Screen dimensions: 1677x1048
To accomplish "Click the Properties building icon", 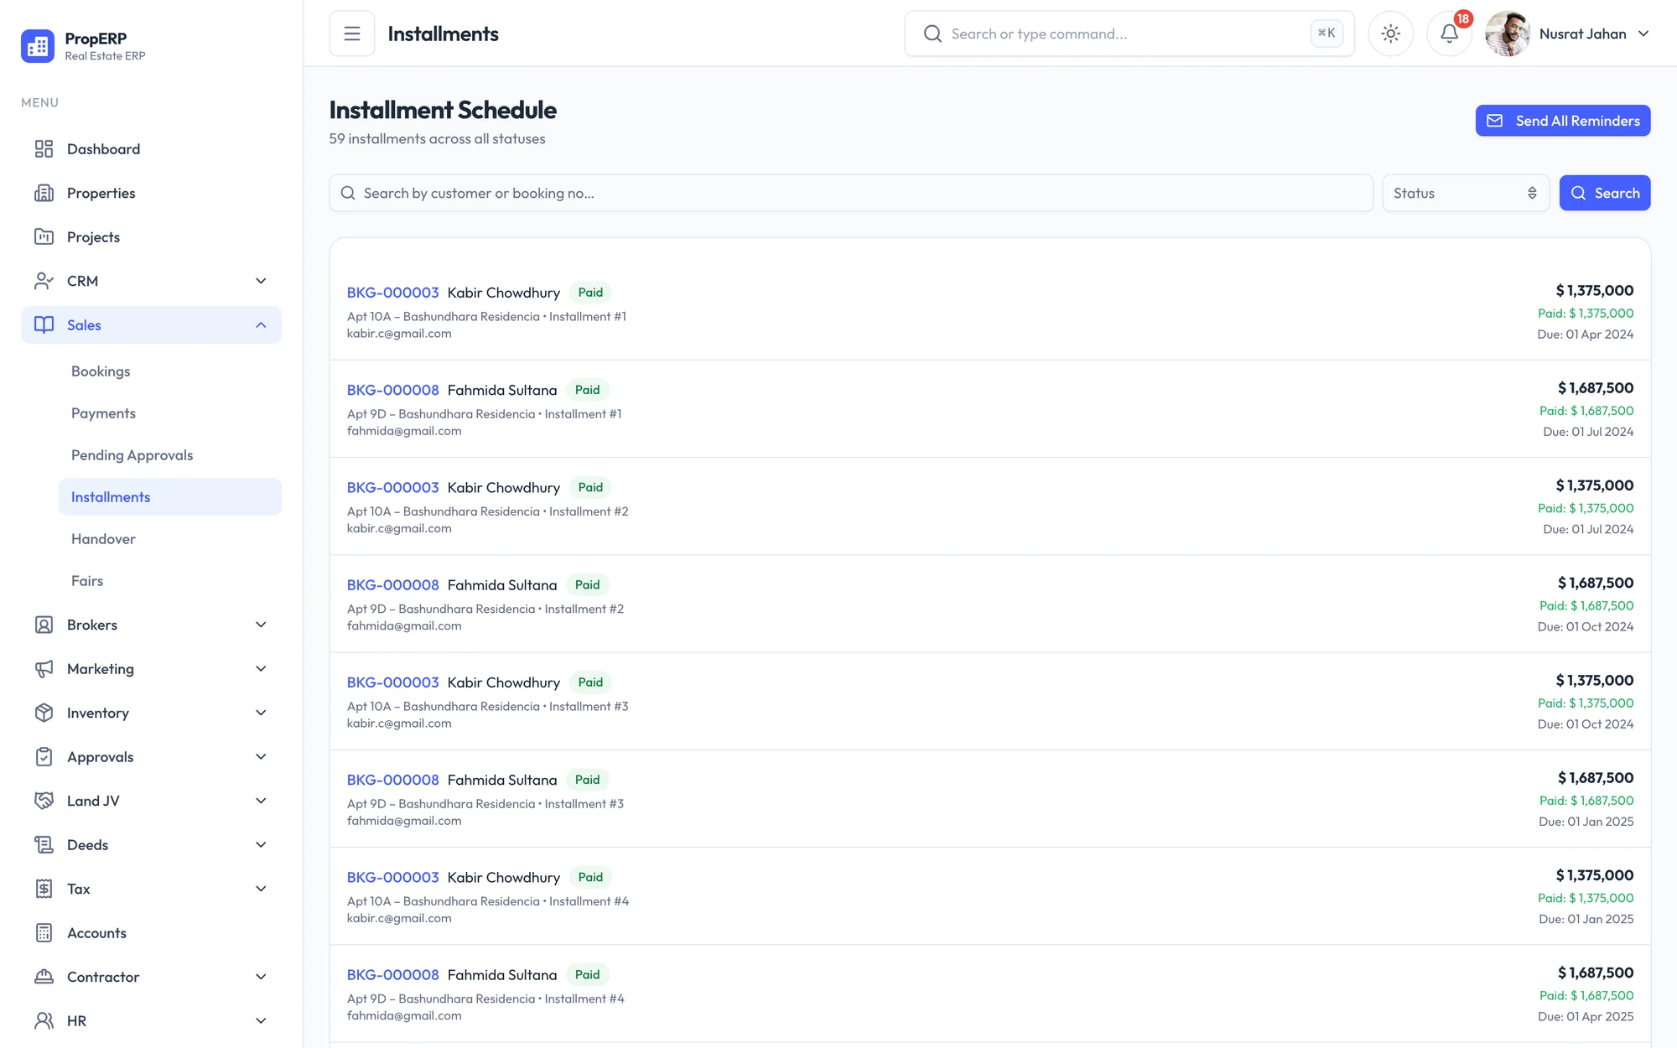I will (44, 193).
